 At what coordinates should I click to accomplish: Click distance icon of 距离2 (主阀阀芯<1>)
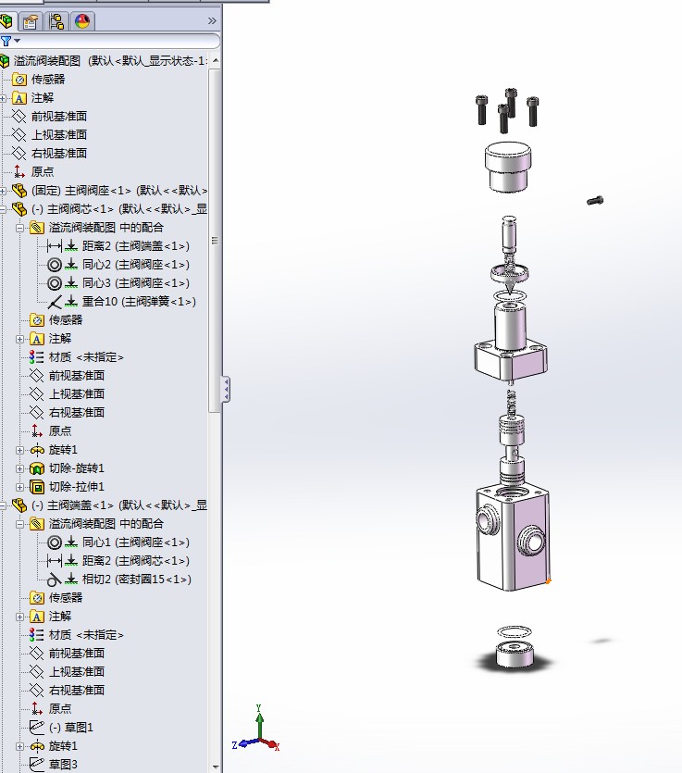point(55,561)
